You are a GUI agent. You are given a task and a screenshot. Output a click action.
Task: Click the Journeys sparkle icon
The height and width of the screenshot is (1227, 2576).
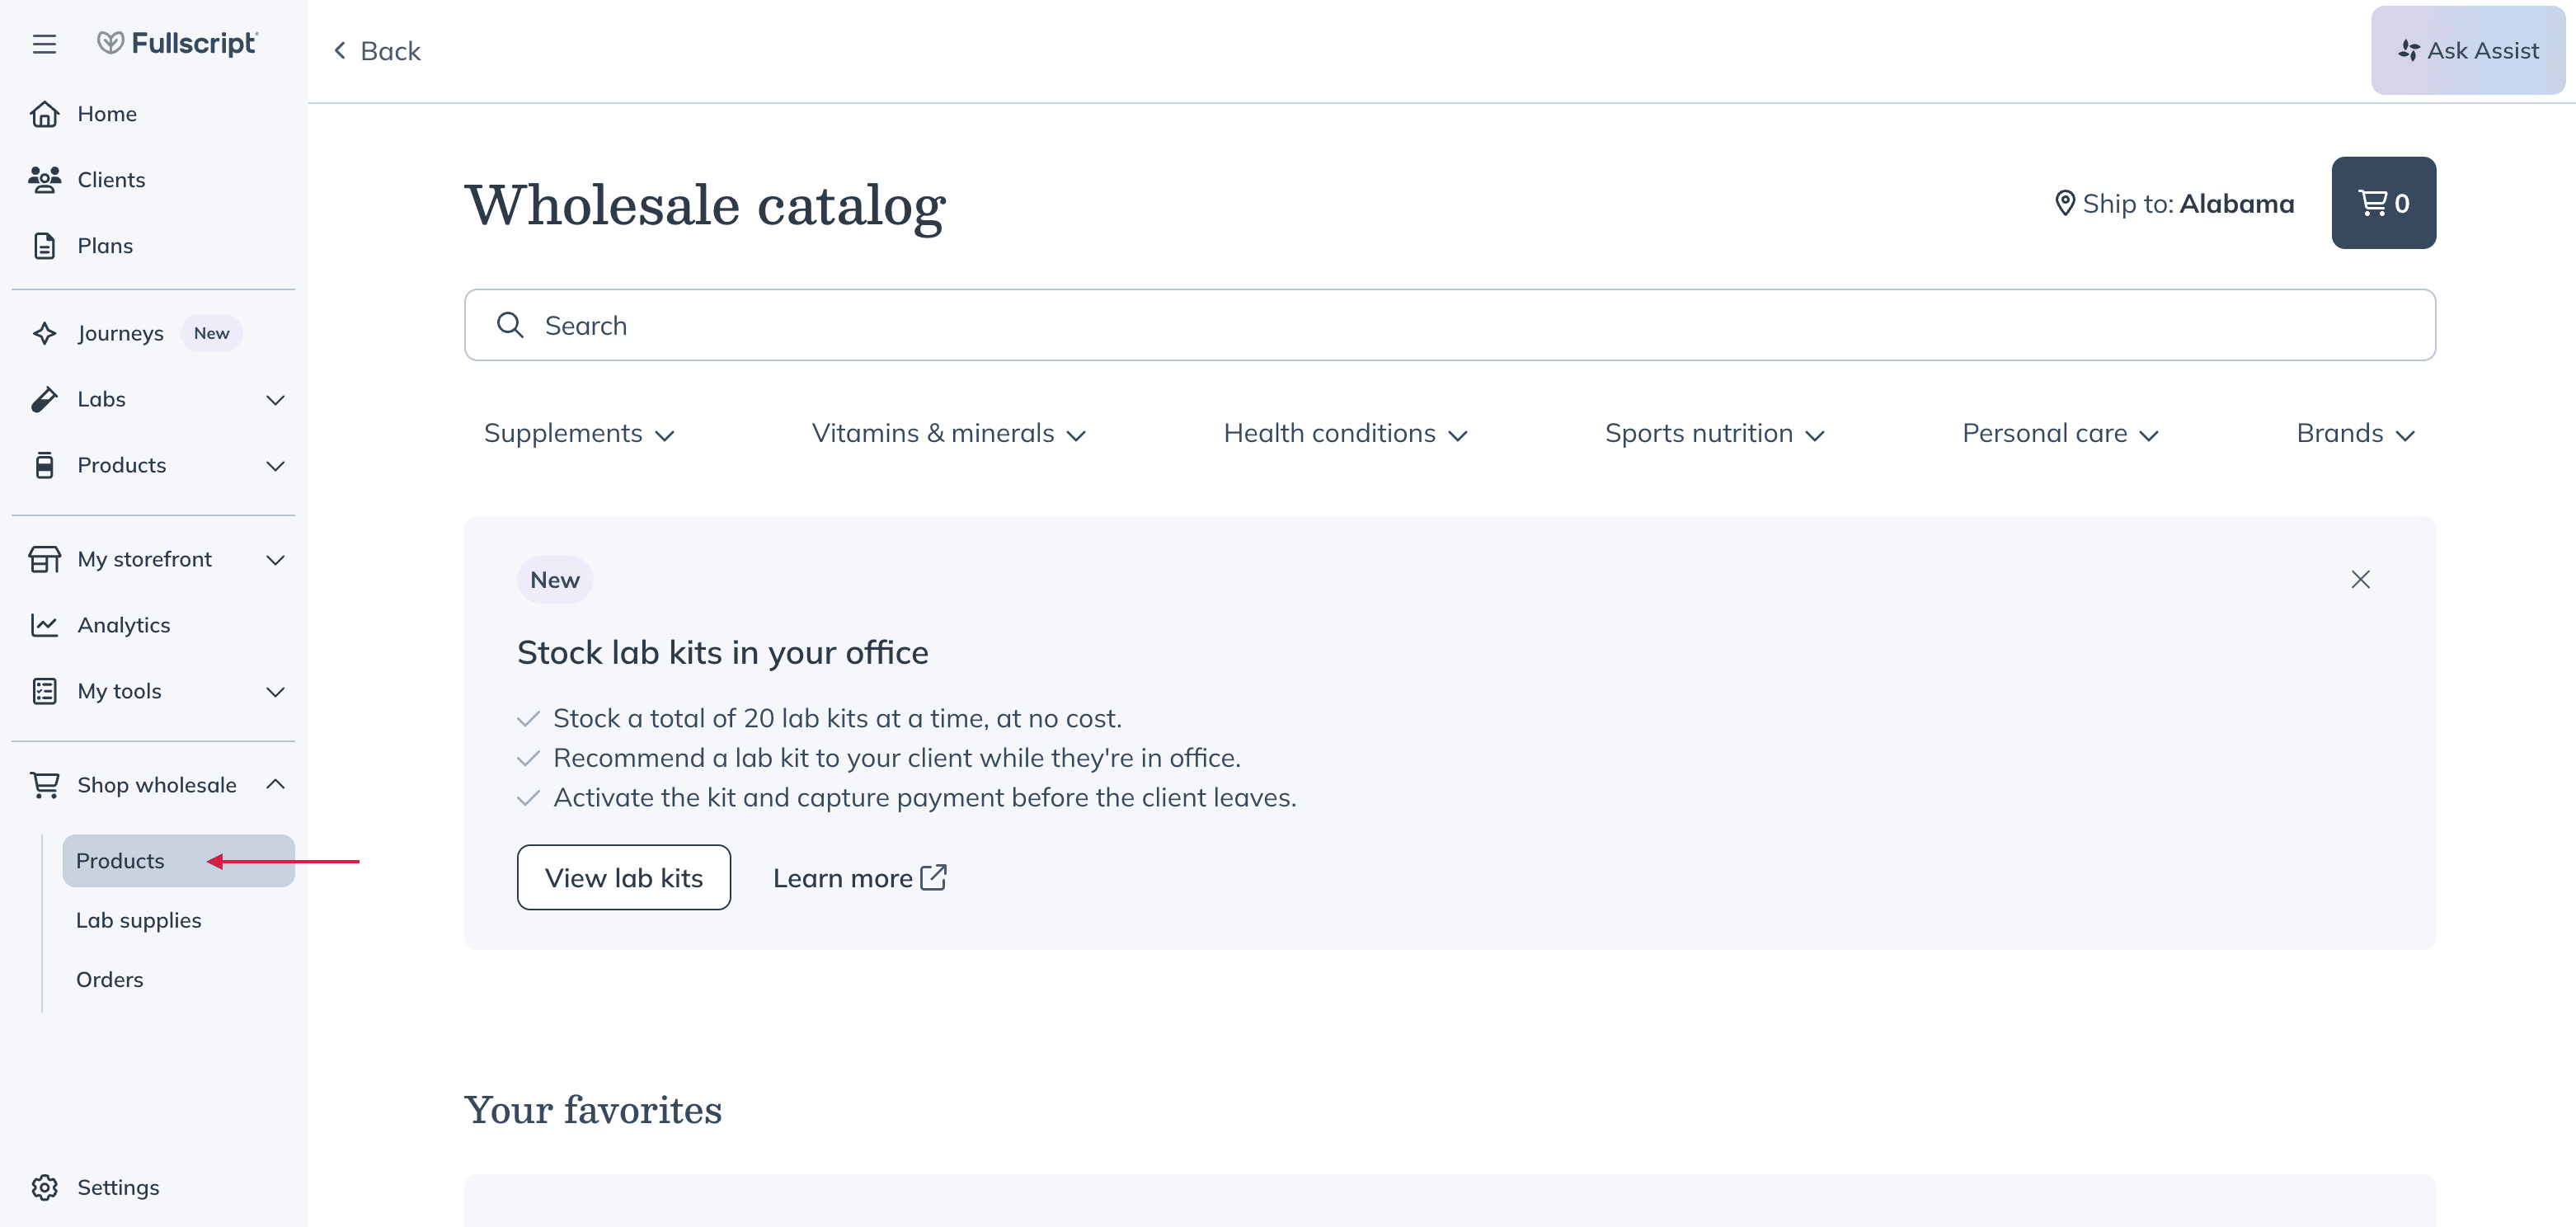(44, 333)
